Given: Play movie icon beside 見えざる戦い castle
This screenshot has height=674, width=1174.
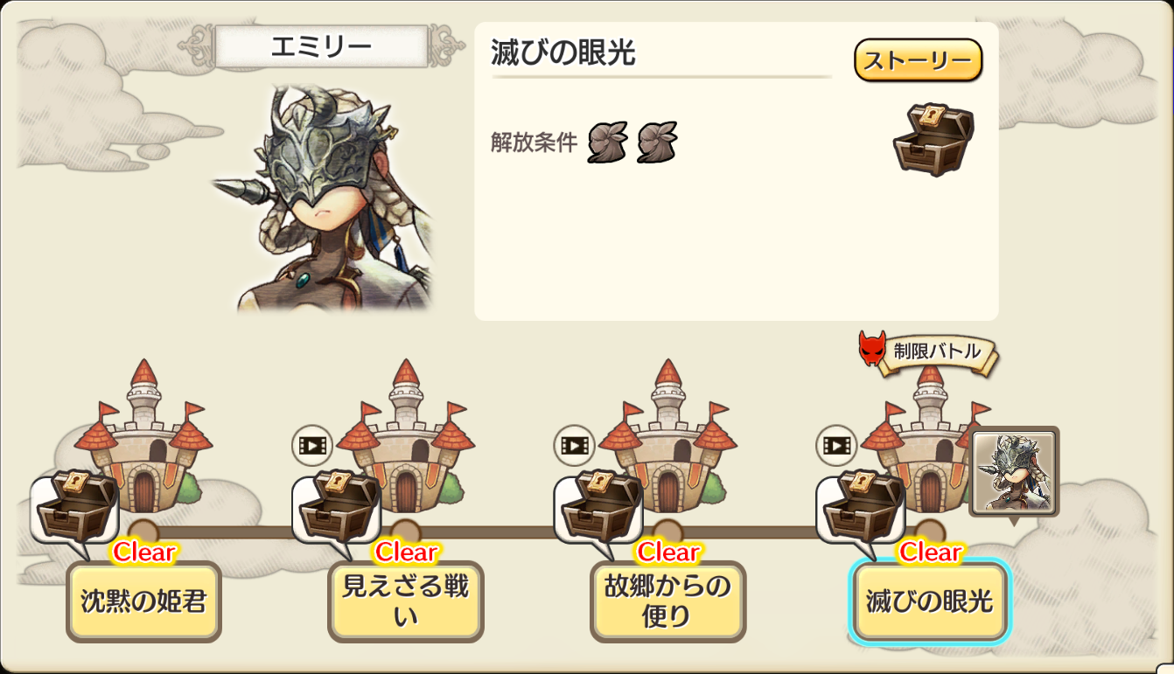Looking at the screenshot, I should (312, 446).
